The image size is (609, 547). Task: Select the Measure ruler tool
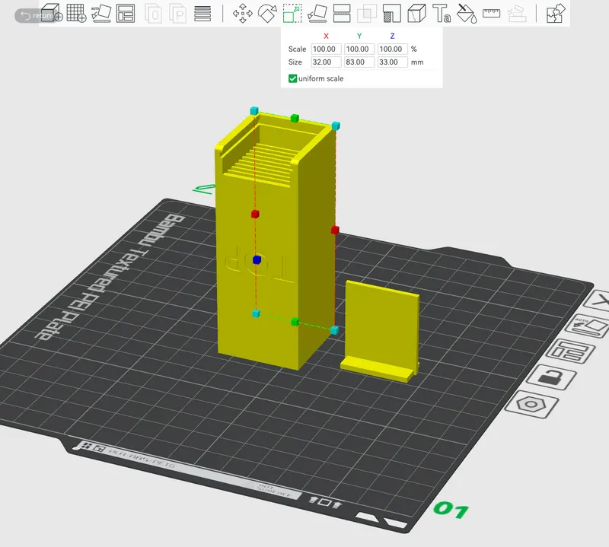[491, 14]
